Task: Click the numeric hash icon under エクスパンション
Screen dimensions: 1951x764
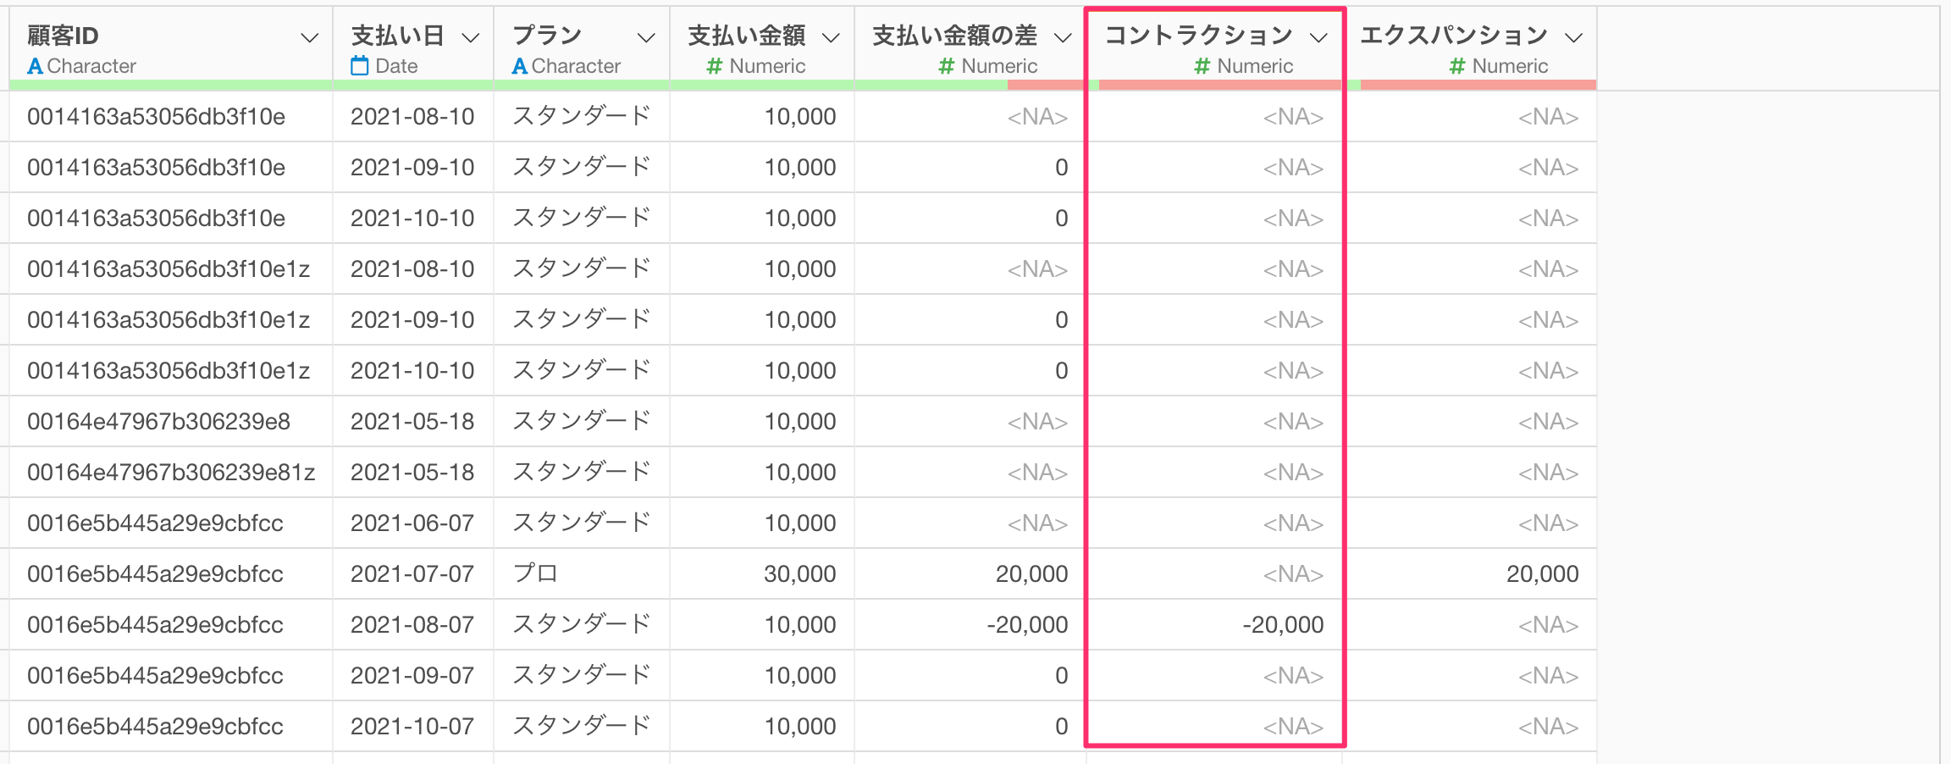Action: click(x=1456, y=66)
